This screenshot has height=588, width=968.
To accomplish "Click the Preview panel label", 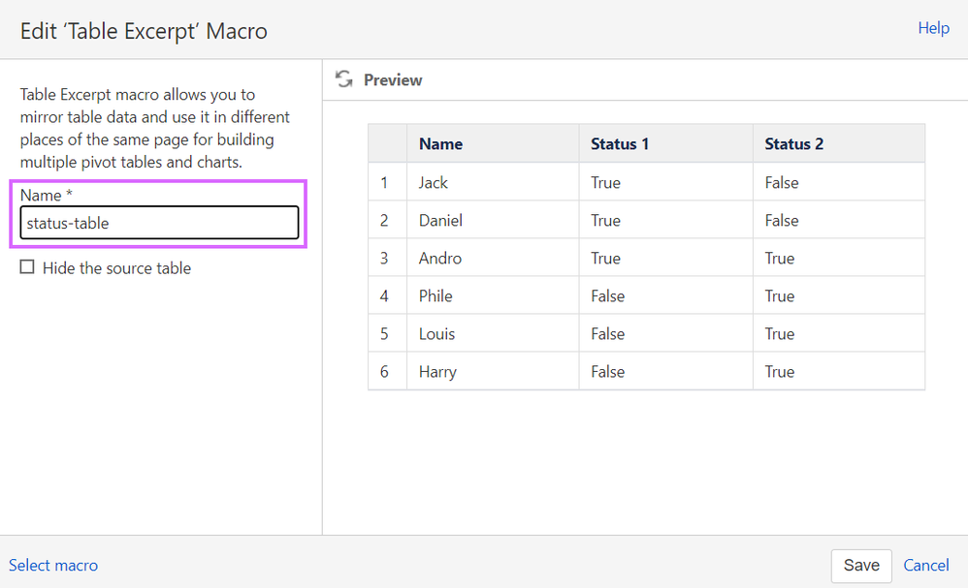I will [393, 79].
